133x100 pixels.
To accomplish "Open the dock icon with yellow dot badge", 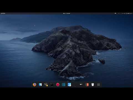I will pyautogui.click(x=46, y=85).
